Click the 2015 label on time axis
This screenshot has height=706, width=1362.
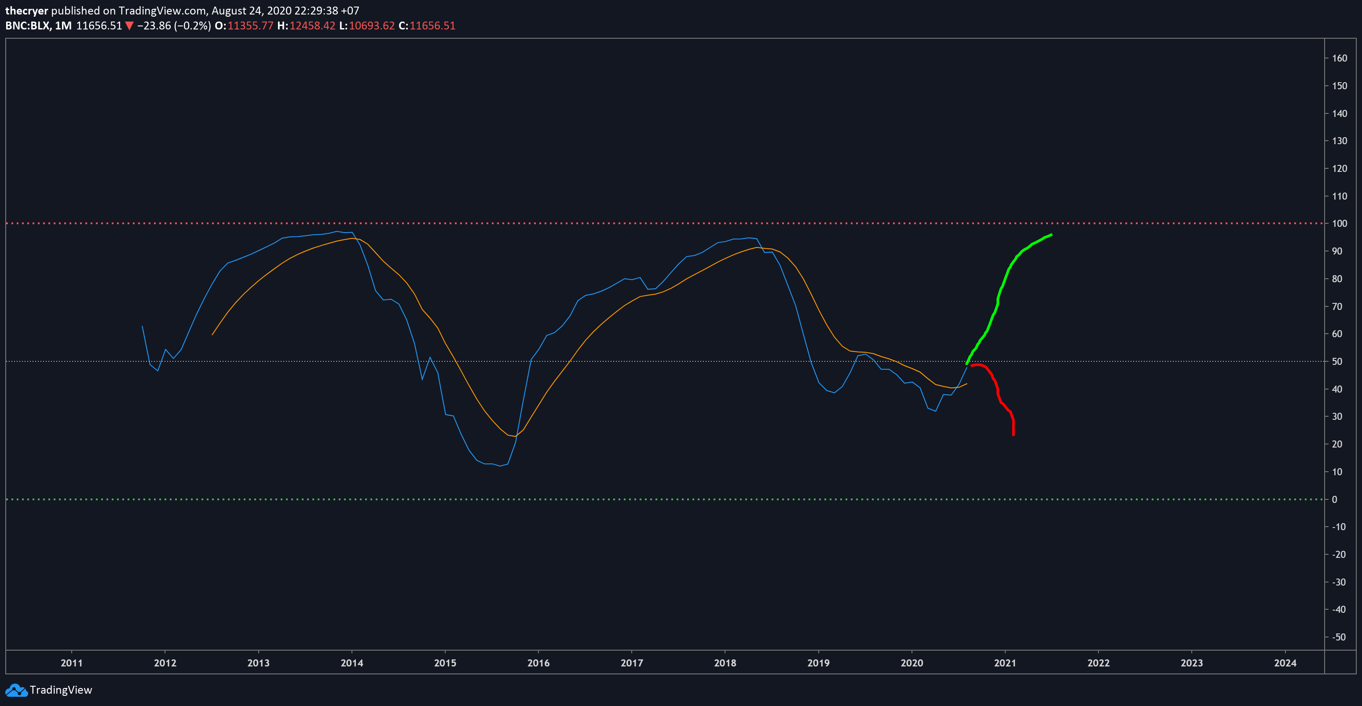pyautogui.click(x=445, y=662)
